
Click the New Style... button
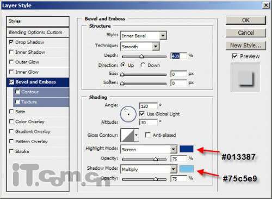tap(246, 46)
